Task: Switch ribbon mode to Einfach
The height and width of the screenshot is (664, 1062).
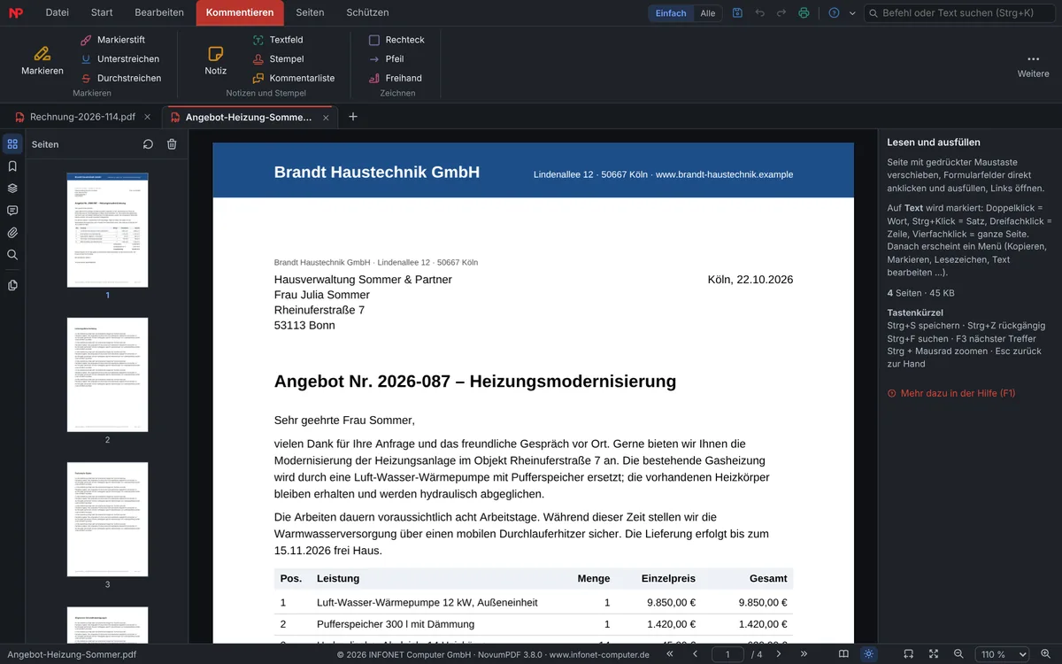Action: tap(671, 13)
